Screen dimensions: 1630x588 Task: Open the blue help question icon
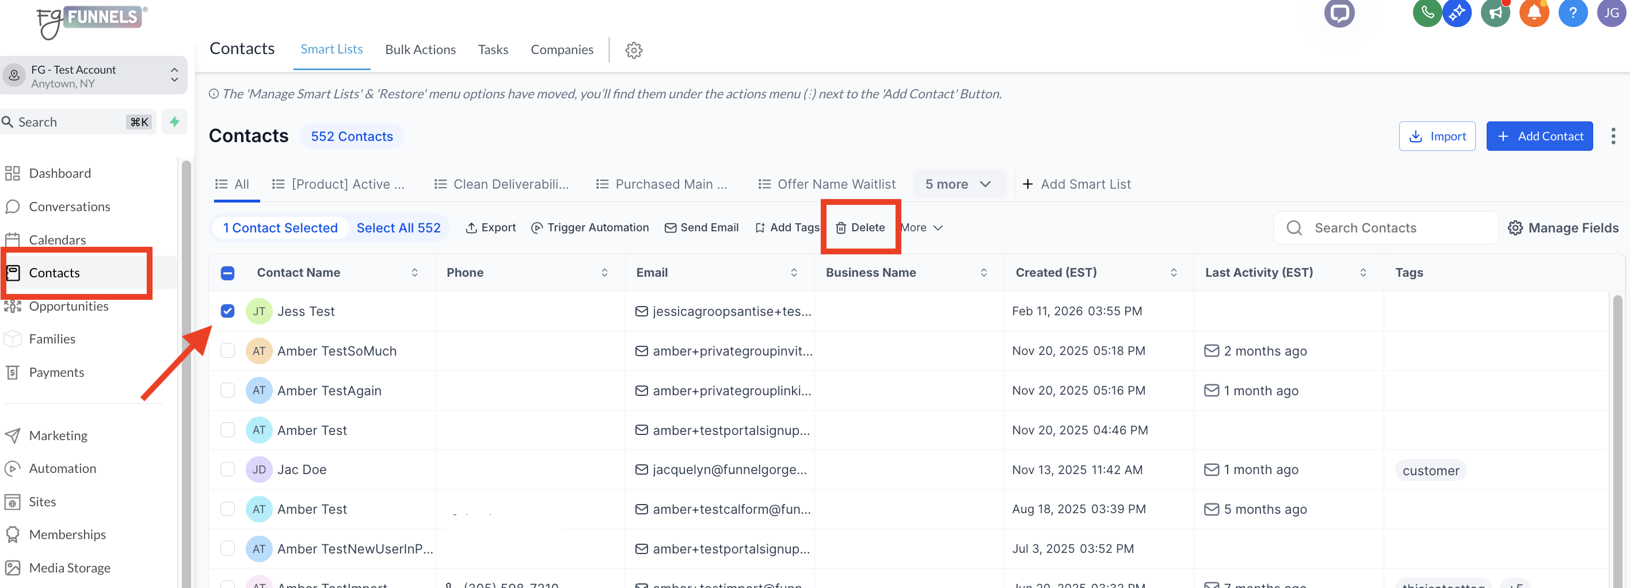point(1572,13)
